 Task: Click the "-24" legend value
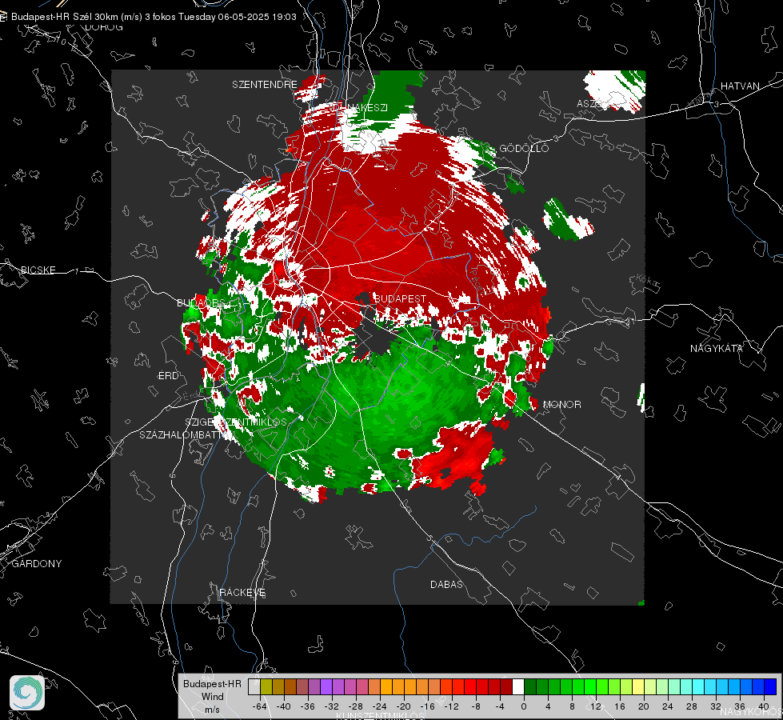(x=380, y=706)
